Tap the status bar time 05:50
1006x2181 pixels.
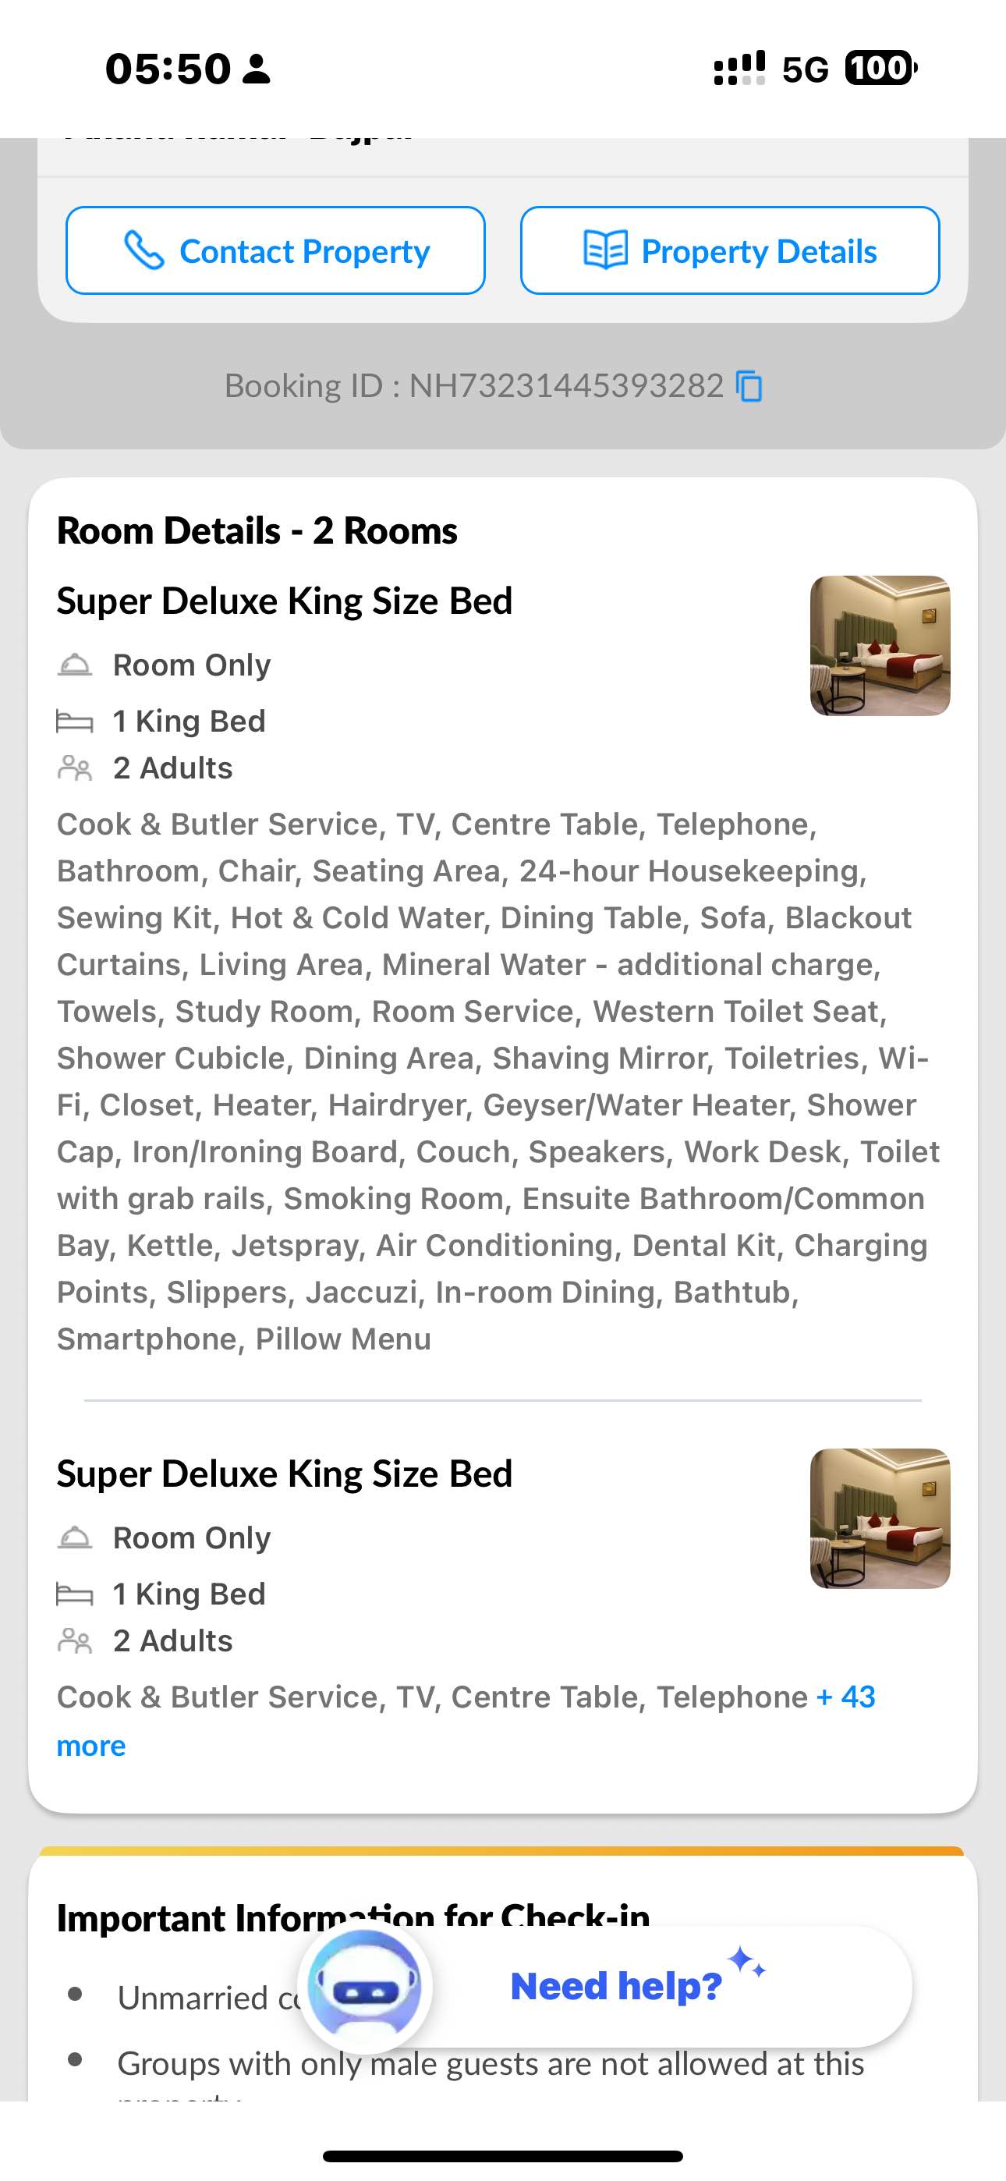[x=168, y=69]
